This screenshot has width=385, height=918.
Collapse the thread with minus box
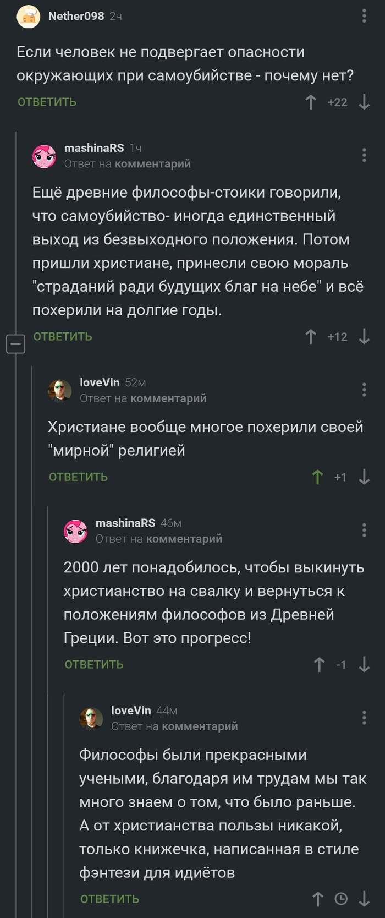click(x=15, y=344)
